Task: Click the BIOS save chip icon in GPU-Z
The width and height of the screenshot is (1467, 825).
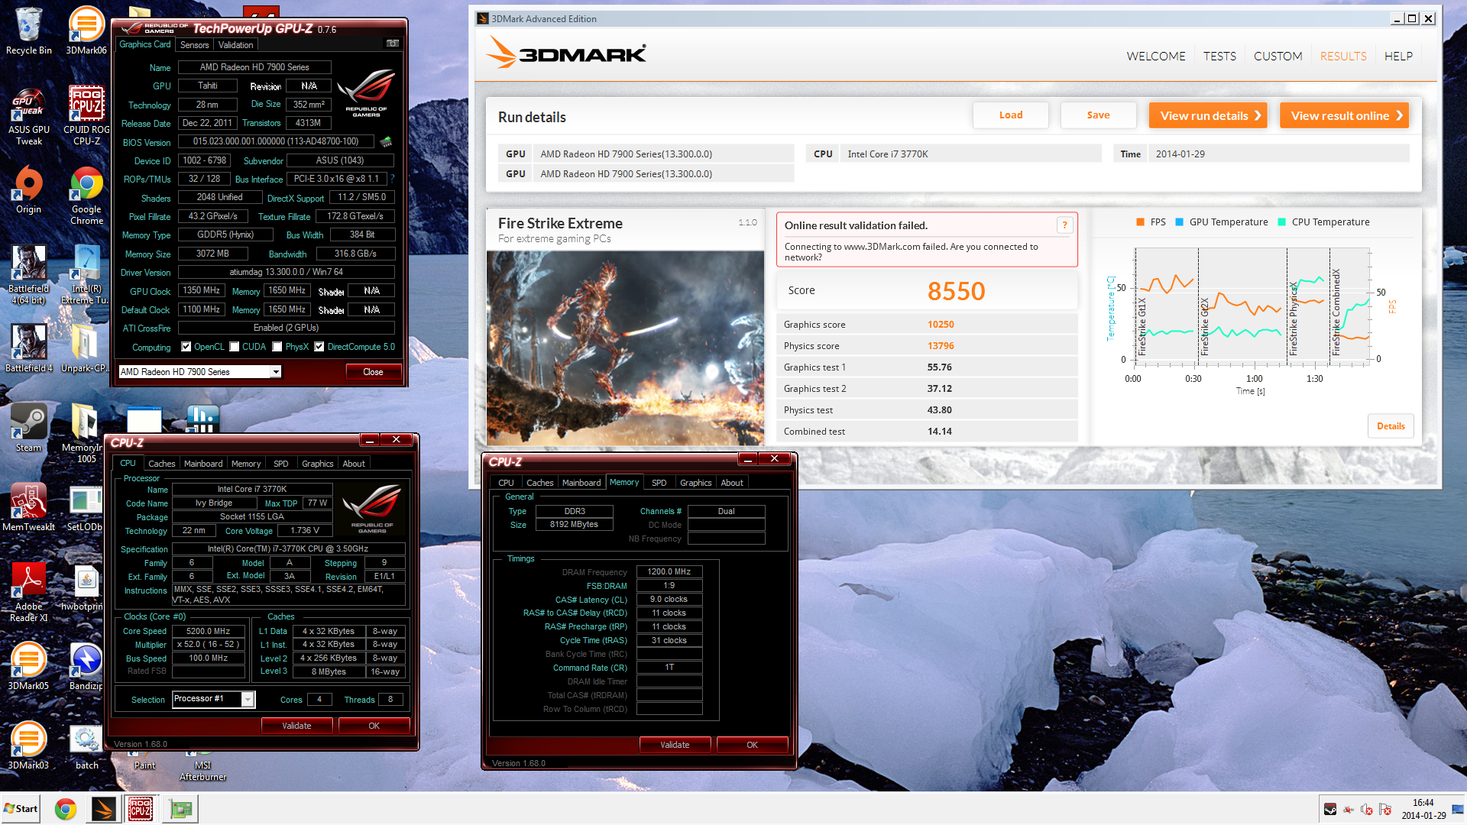Action: (386, 141)
